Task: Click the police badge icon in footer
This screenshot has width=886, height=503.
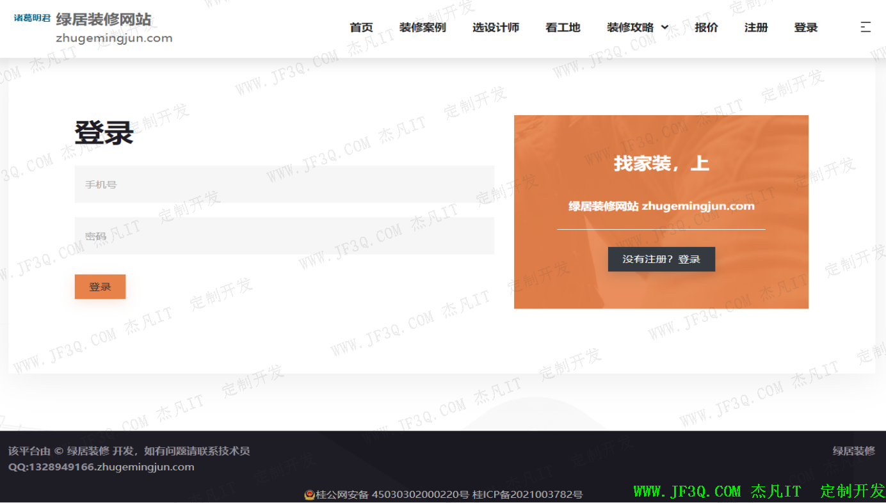Action: coord(309,495)
